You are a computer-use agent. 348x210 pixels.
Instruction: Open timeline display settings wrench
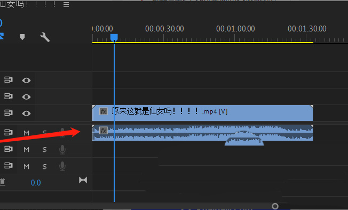(x=45, y=37)
